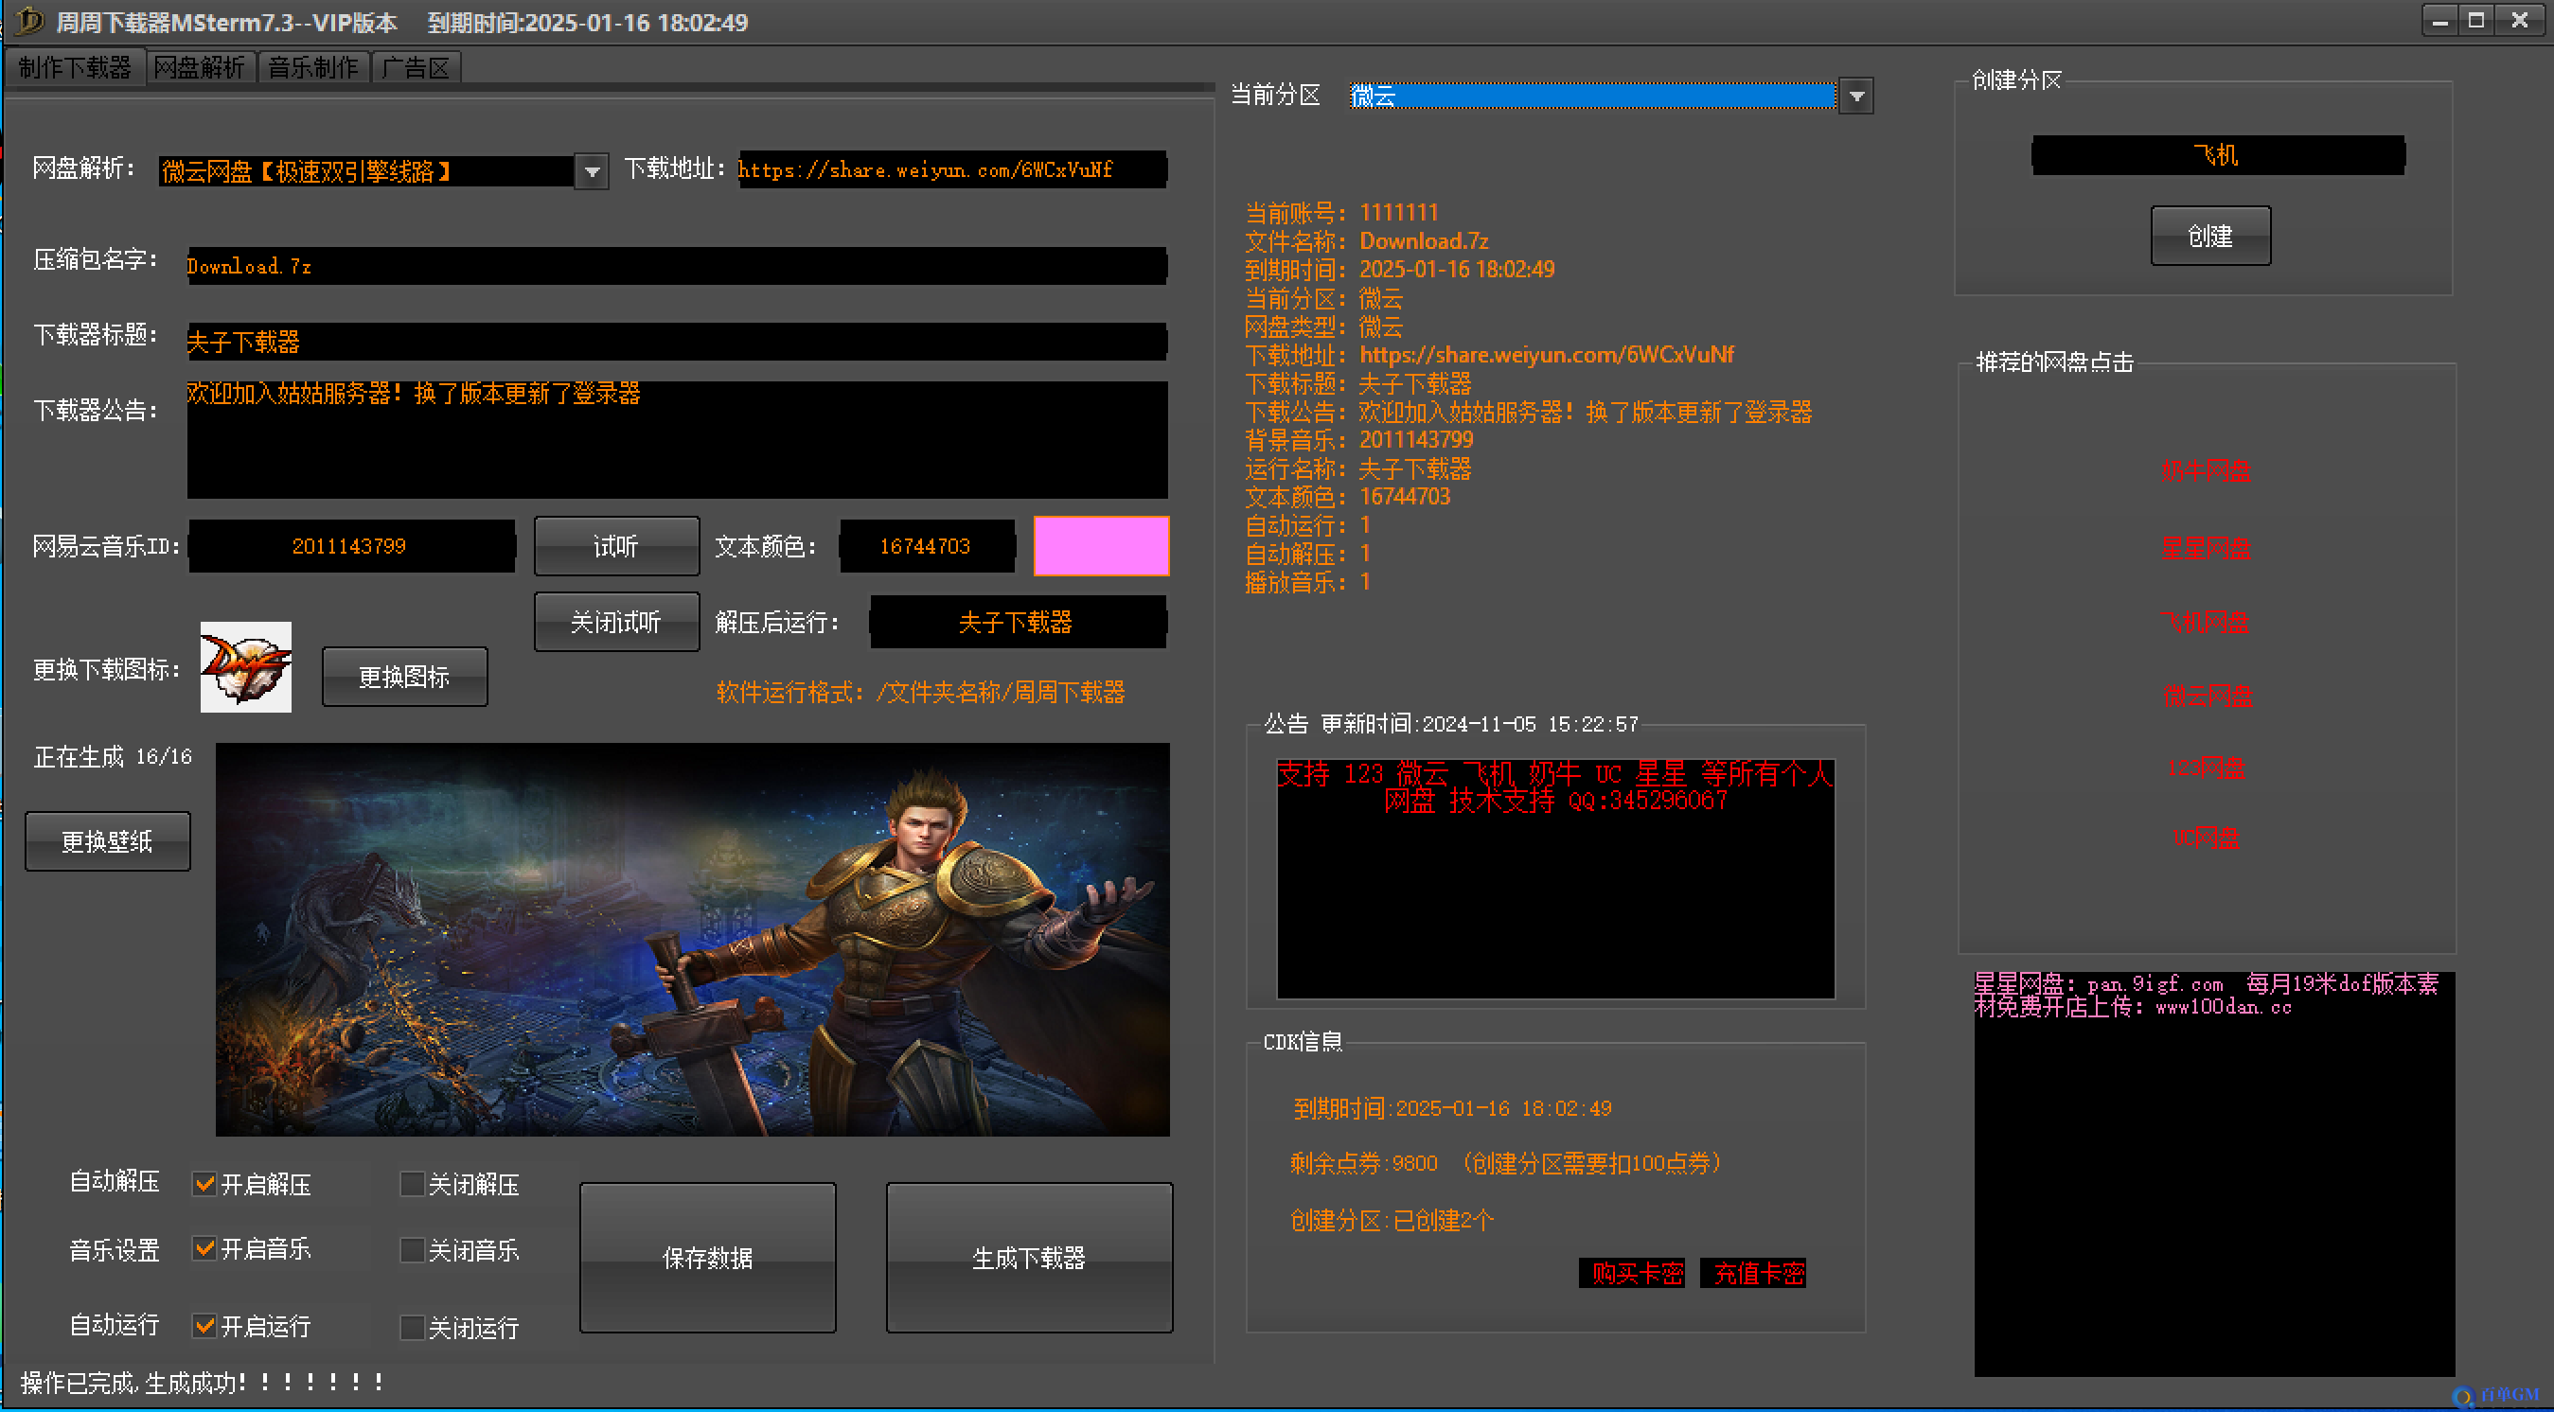The image size is (2554, 1412).
Task: Click the 生成下载器 button
Action: coord(1029,1258)
